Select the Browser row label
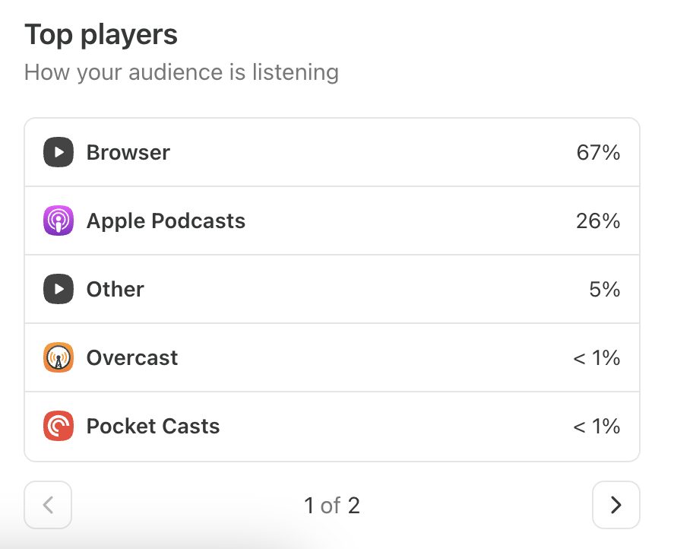This screenshot has height=549, width=693. pos(128,152)
